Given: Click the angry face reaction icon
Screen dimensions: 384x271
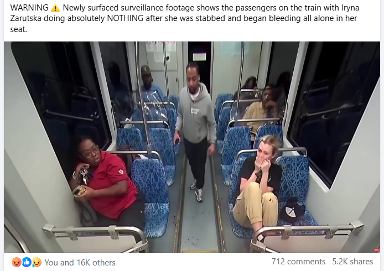Looking at the screenshot, I should (x=16, y=263).
